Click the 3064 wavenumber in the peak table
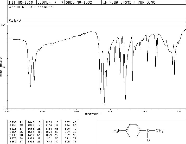The height and width of the screenshot is (144, 186). (13, 132)
